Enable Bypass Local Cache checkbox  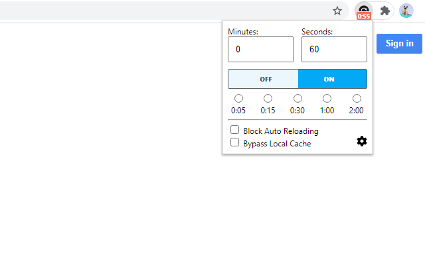pos(234,142)
